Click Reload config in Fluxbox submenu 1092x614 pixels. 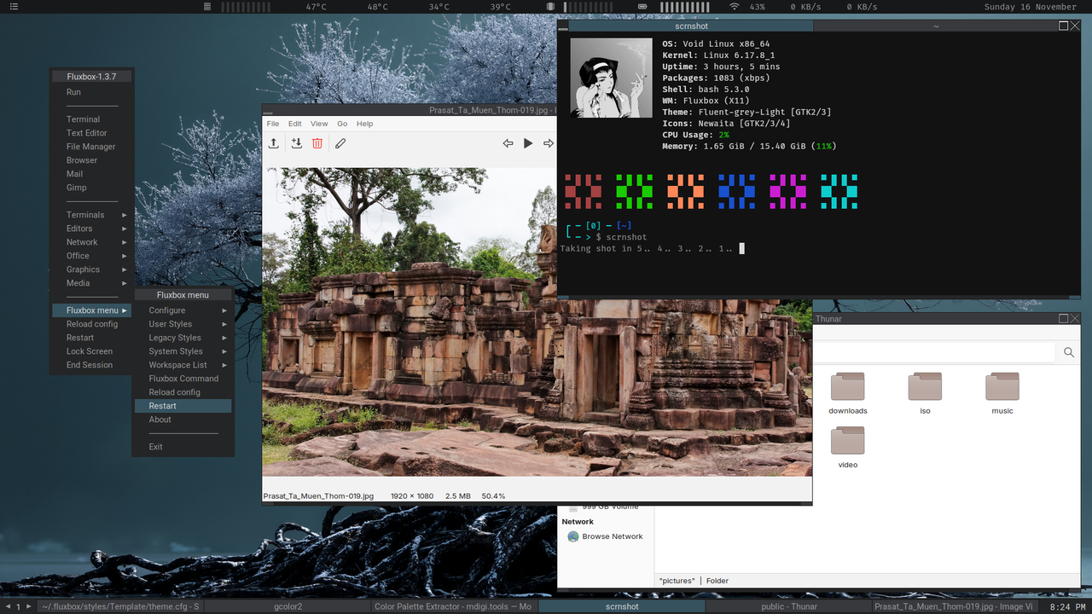click(183, 392)
